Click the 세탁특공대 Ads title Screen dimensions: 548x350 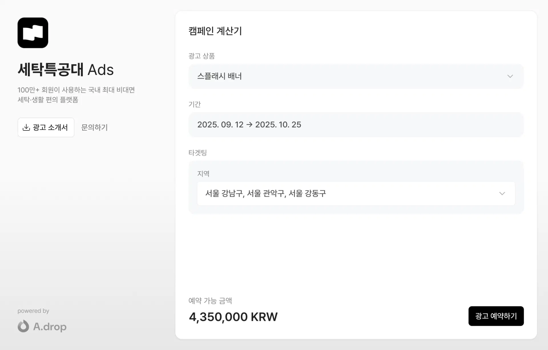pyautogui.click(x=66, y=70)
